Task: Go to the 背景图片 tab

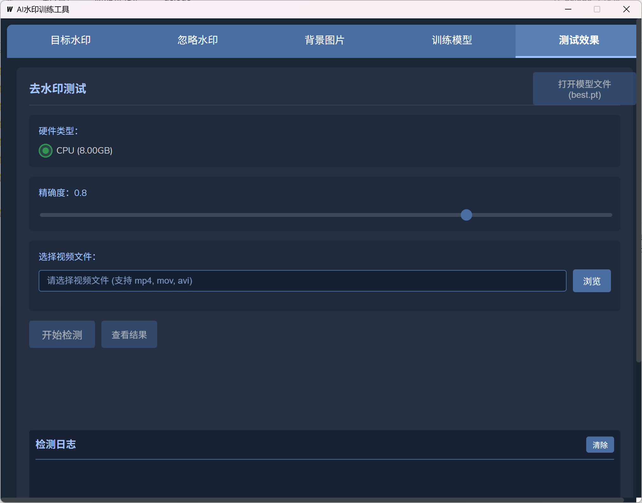Action: [324, 40]
